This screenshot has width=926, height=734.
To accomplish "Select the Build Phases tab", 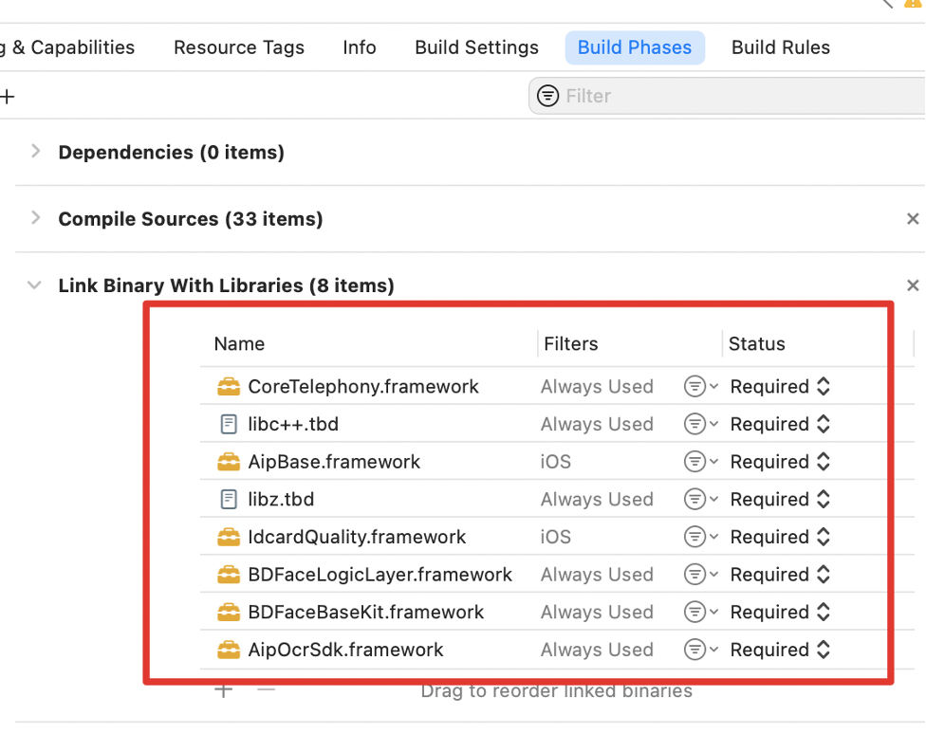I will (x=635, y=47).
